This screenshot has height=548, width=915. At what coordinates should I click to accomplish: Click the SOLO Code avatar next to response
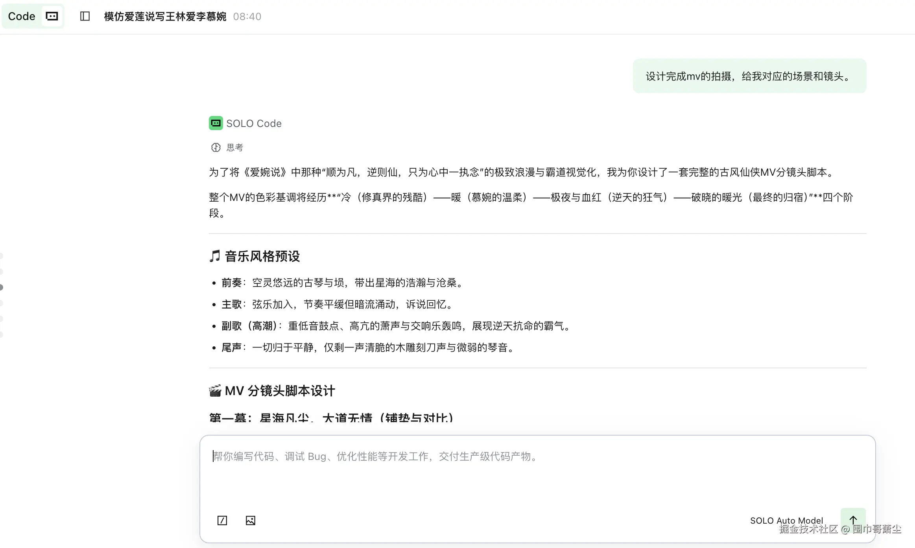click(216, 123)
